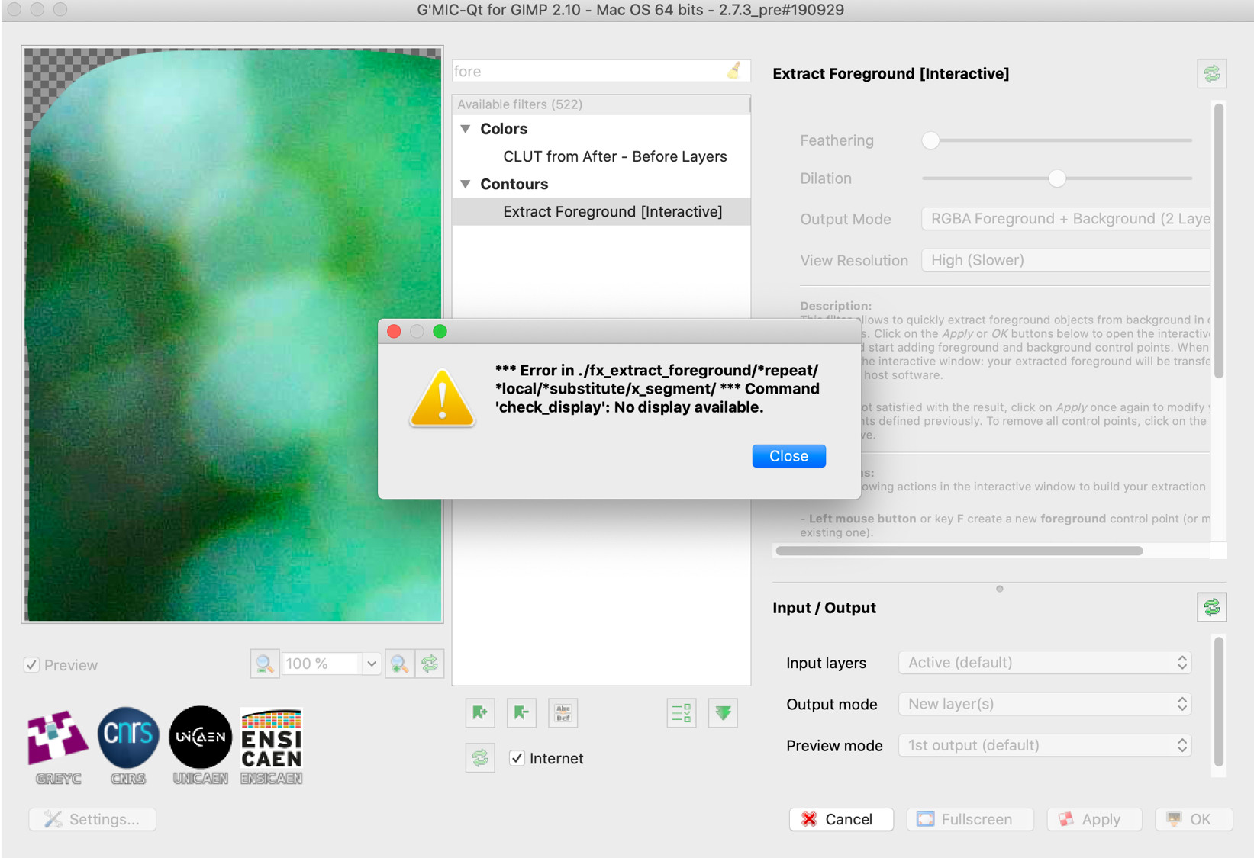Click the vertical scrollbar of the Input / Output panel

(x=1218, y=702)
